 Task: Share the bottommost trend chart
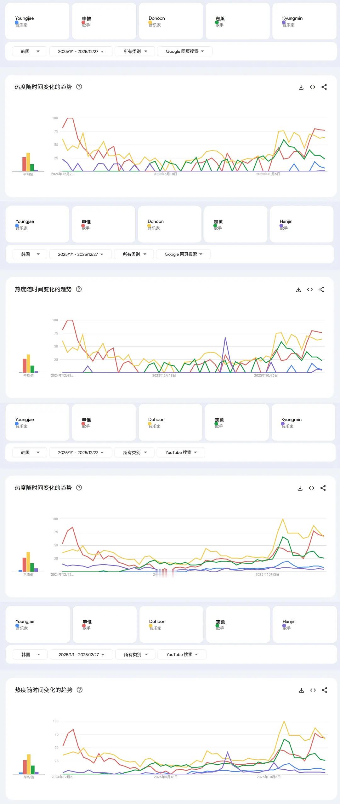coord(325,690)
